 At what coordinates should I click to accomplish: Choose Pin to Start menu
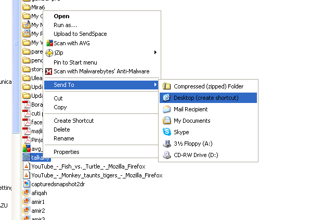(x=75, y=62)
